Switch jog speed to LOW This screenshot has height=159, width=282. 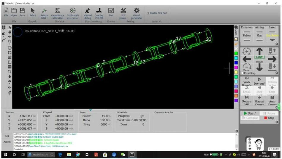[259, 57]
